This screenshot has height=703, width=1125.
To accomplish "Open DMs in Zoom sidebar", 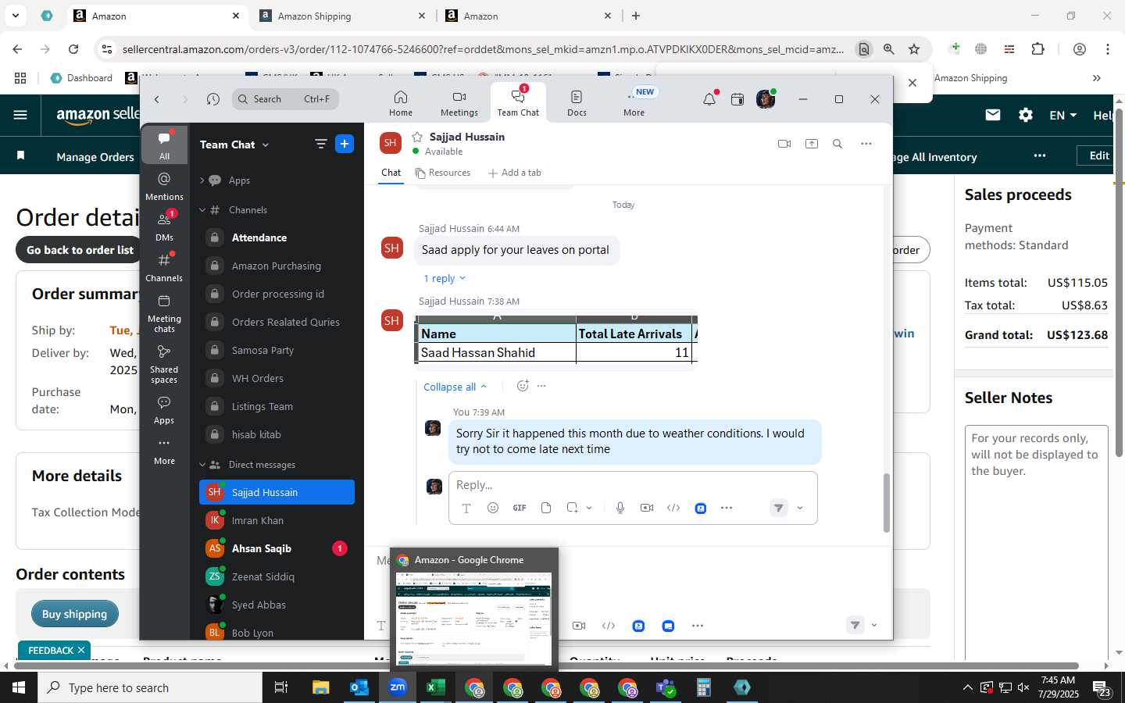I will pos(164,227).
